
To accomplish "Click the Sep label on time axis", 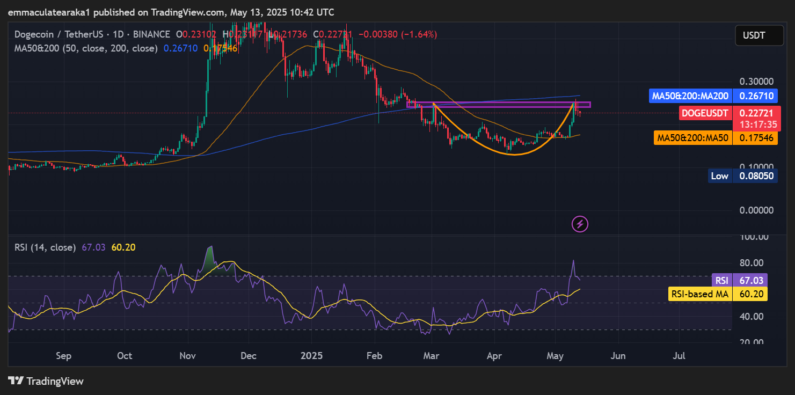I will click(63, 355).
